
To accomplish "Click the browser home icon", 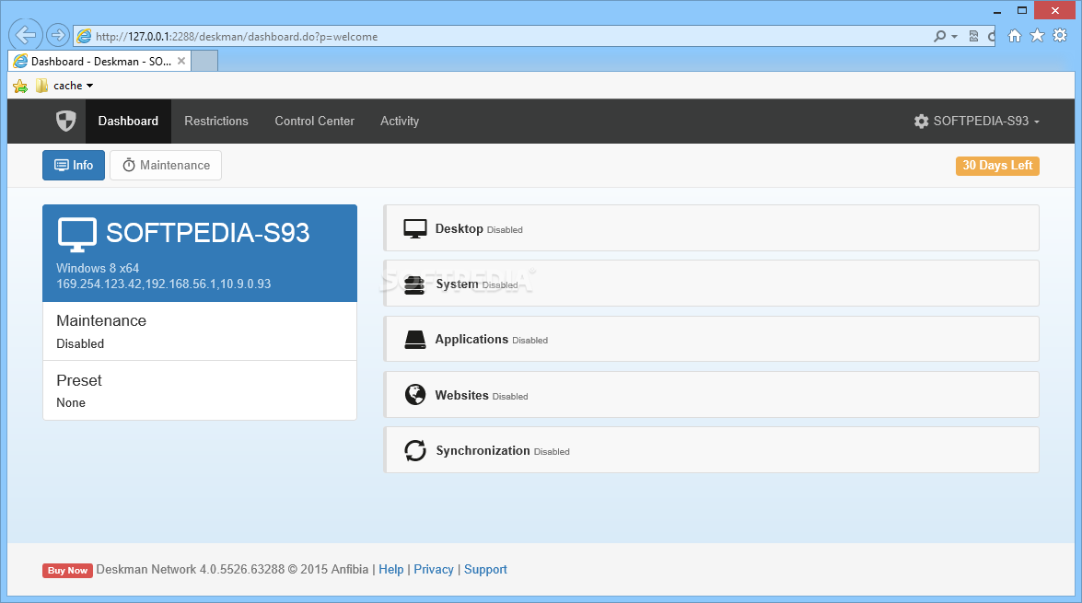I will [1015, 36].
